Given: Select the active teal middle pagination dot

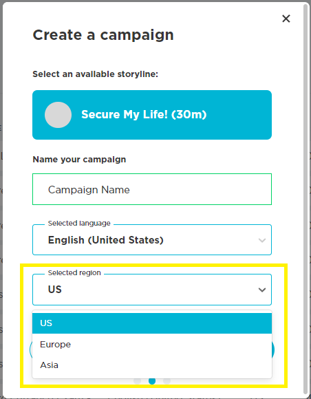Looking at the screenshot, I should point(152,381).
